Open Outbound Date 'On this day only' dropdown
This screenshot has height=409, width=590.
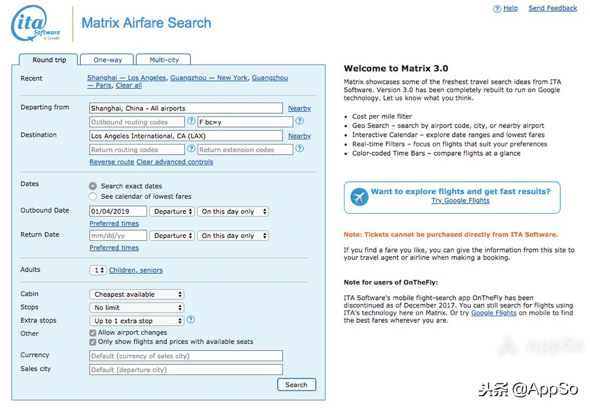pos(233,211)
